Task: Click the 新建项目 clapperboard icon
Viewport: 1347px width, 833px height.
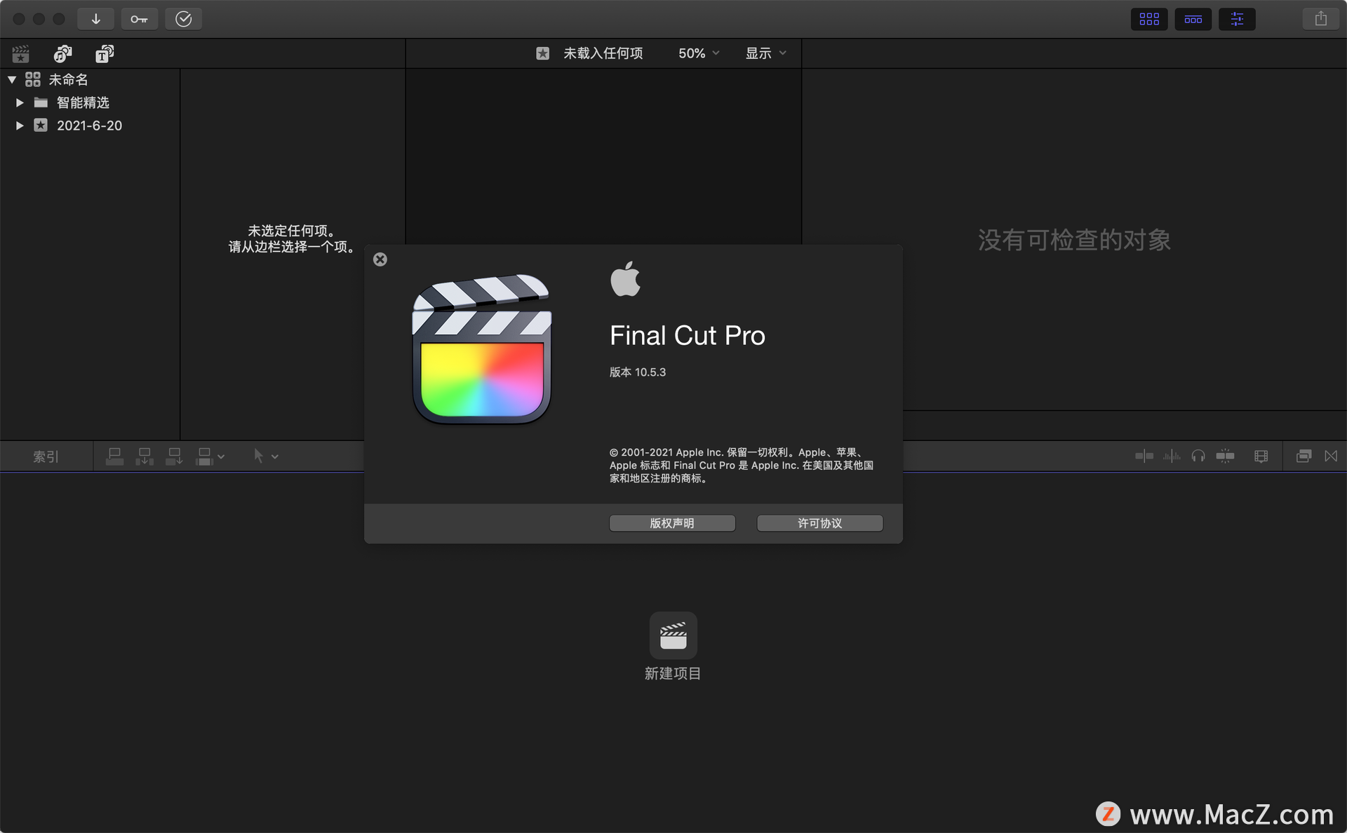Action: (x=673, y=636)
